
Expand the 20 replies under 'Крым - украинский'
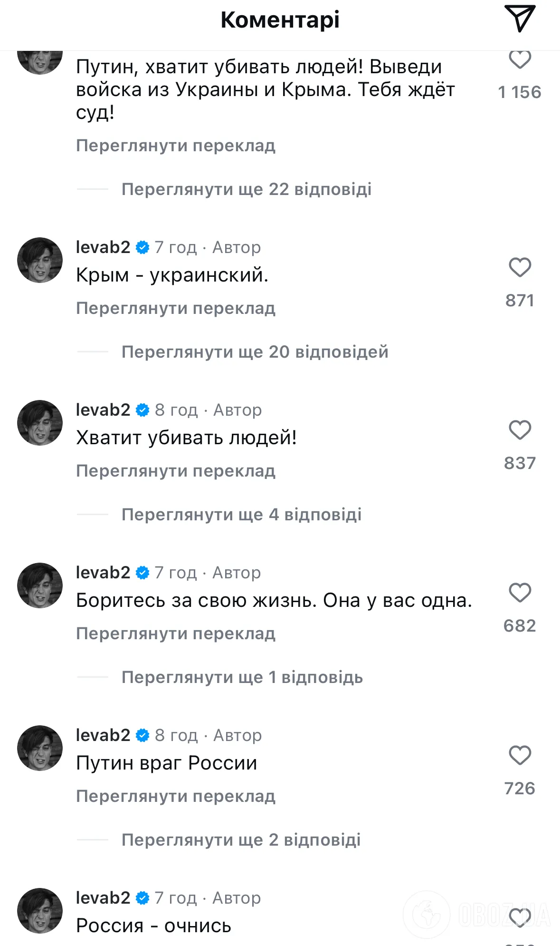coord(255,352)
